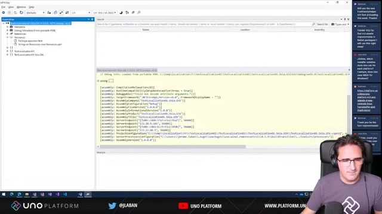Expand the TestLocalization01 namespace node

pos(7,51)
